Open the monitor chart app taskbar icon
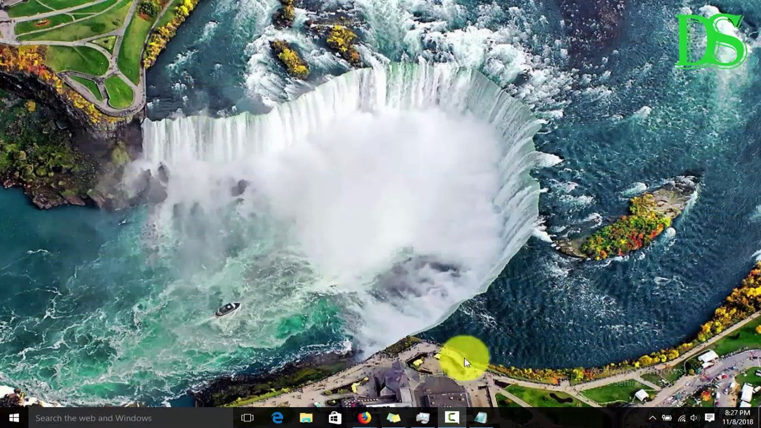The width and height of the screenshot is (761, 428). pyautogui.click(x=423, y=418)
